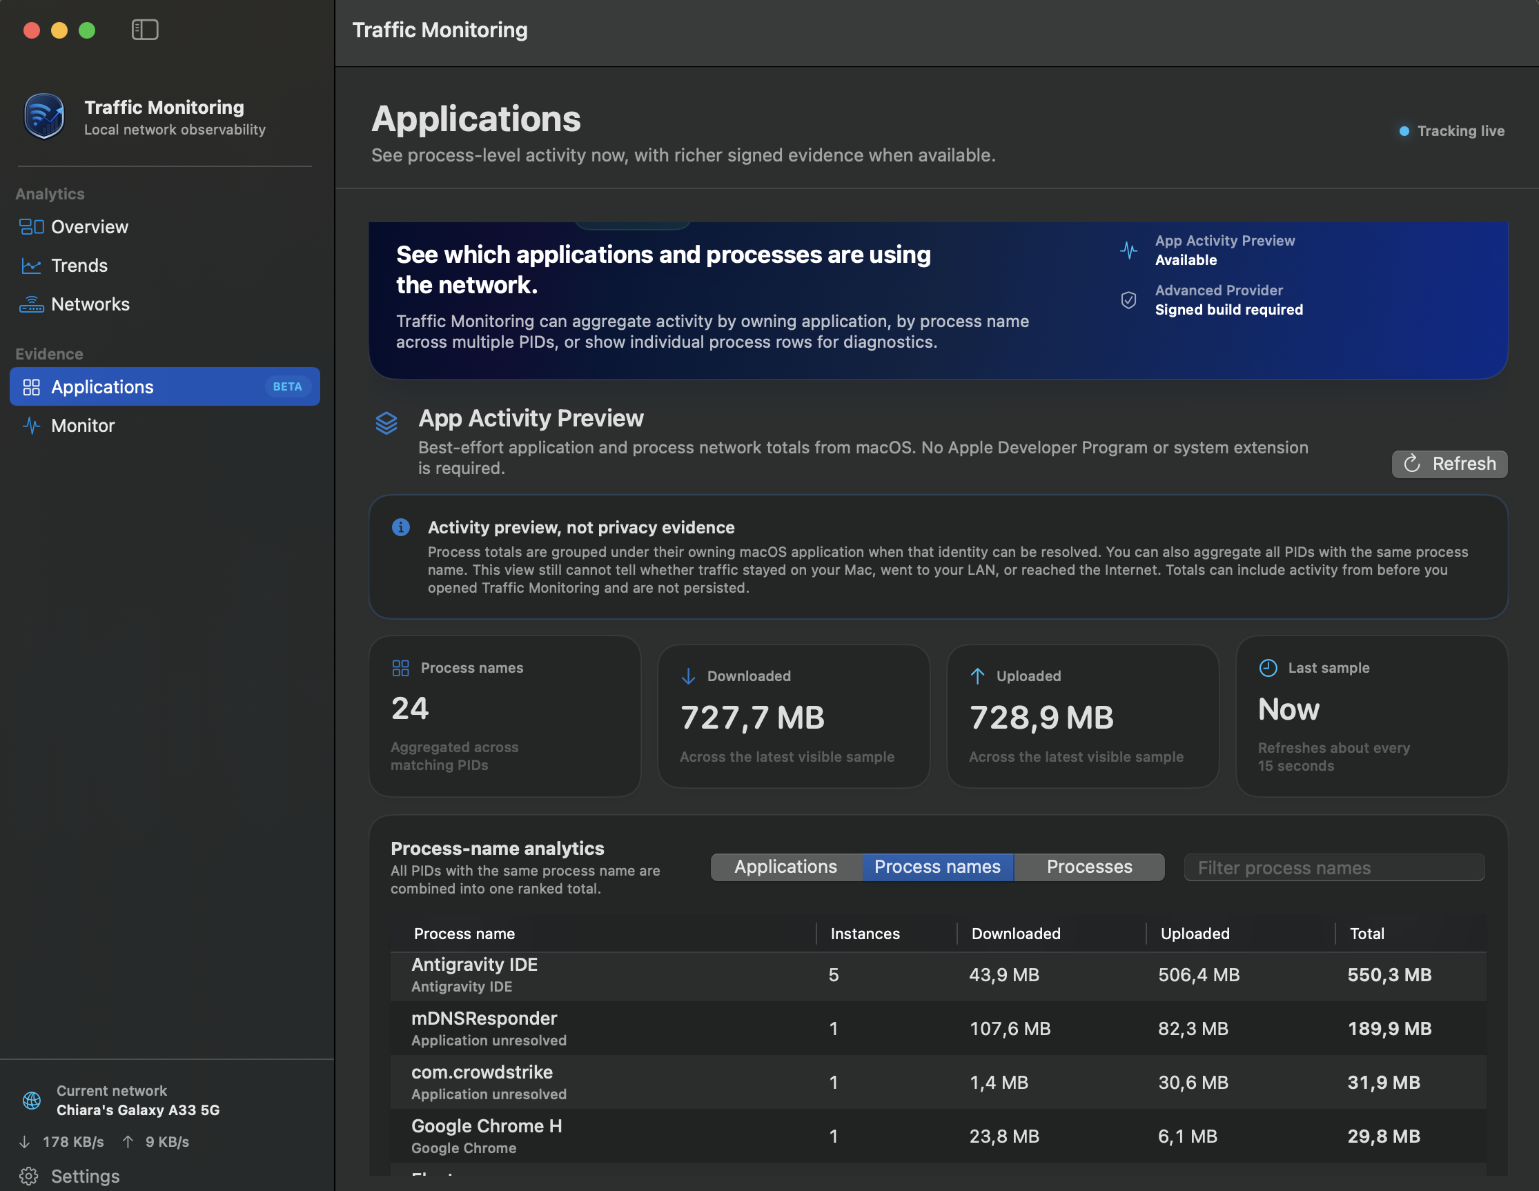Click the App Activity Preview pulse icon
Viewport: 1539px width, 1191px height.
point(1129,250)
